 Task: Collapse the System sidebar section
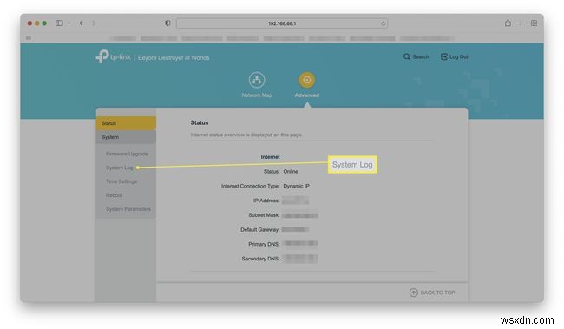click(x=126, y=137)
